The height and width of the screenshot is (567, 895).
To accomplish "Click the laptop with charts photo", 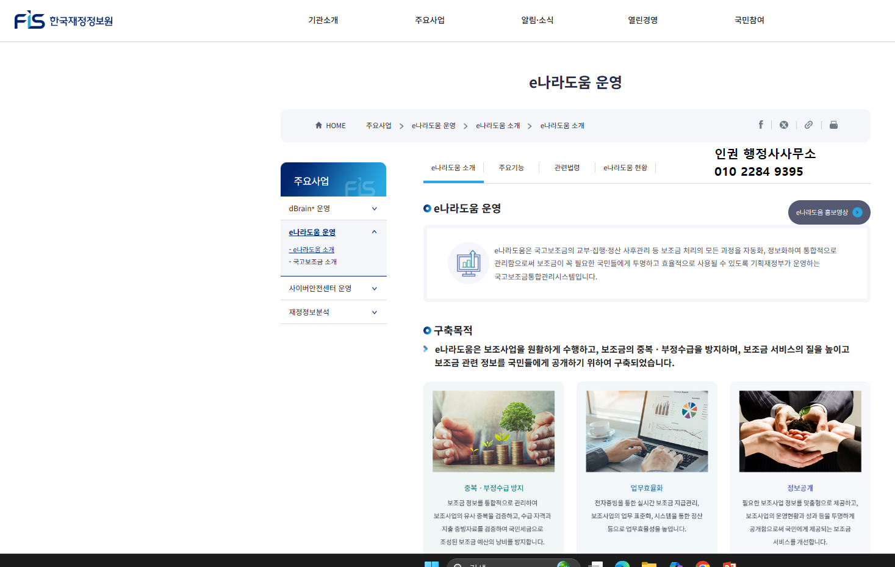I will [x=647, y=432].
